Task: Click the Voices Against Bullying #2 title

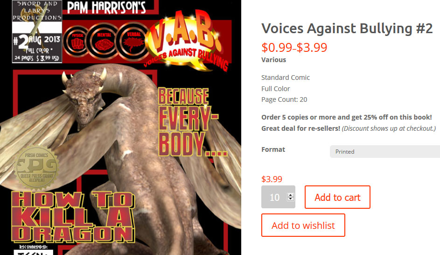Action: pos(347,28)
